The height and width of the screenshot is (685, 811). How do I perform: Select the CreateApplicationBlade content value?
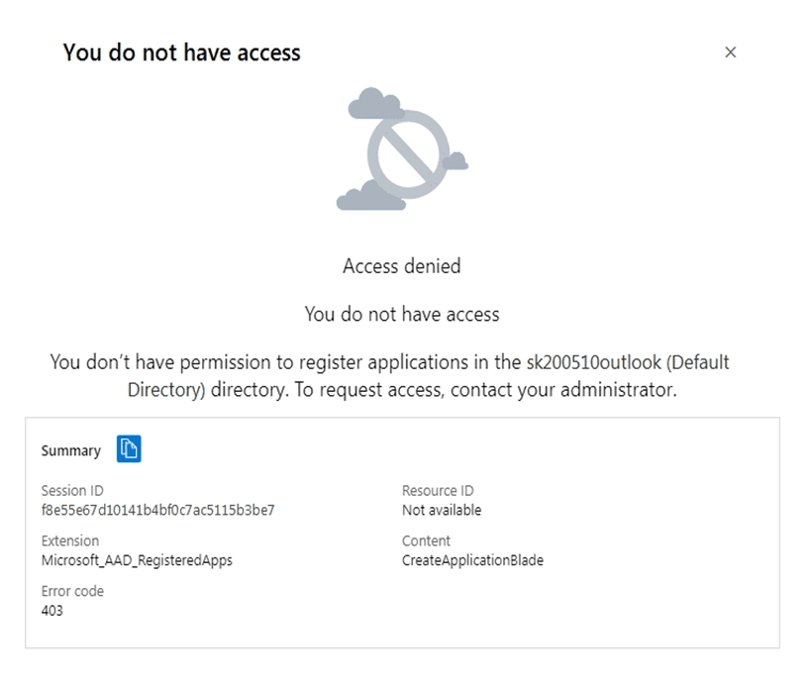[x=472, y=560]
